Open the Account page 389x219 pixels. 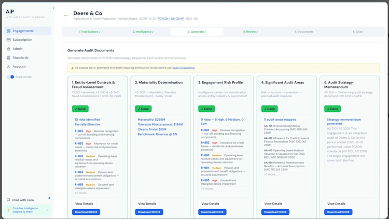pos(27,66)
